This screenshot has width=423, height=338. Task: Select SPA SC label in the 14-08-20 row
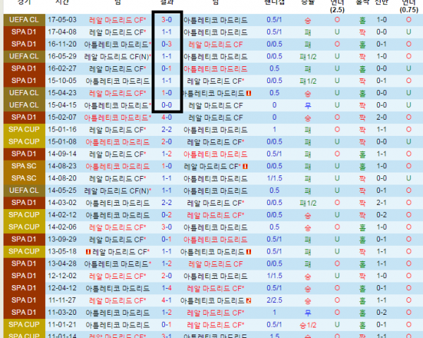click(x=24, y=178)
